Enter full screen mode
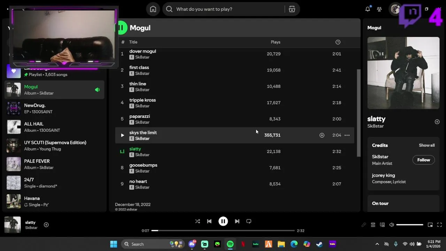This screenshot has width=446, height=251. 439,225
